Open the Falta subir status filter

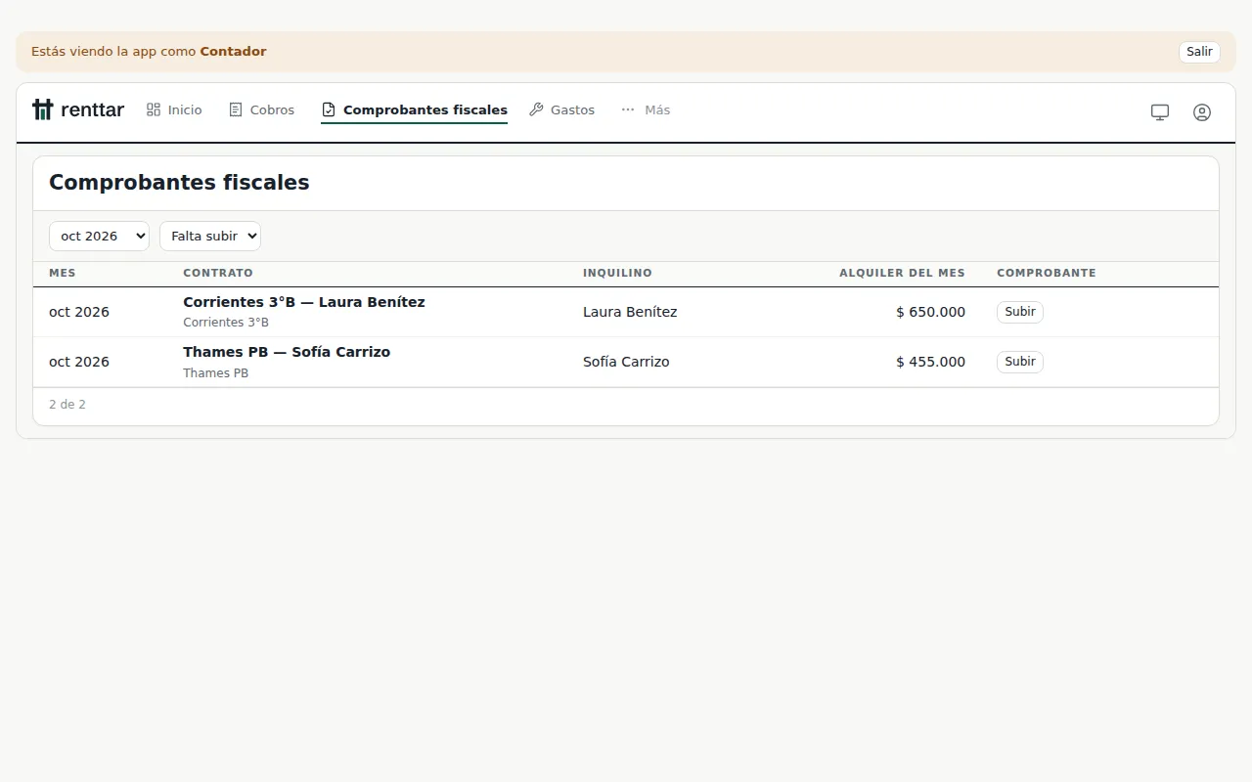(x=210, y=236)
